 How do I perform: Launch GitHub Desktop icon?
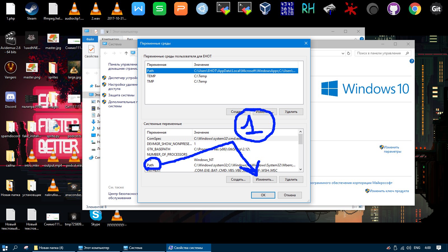pyautogui.click(x=393, y=9)
